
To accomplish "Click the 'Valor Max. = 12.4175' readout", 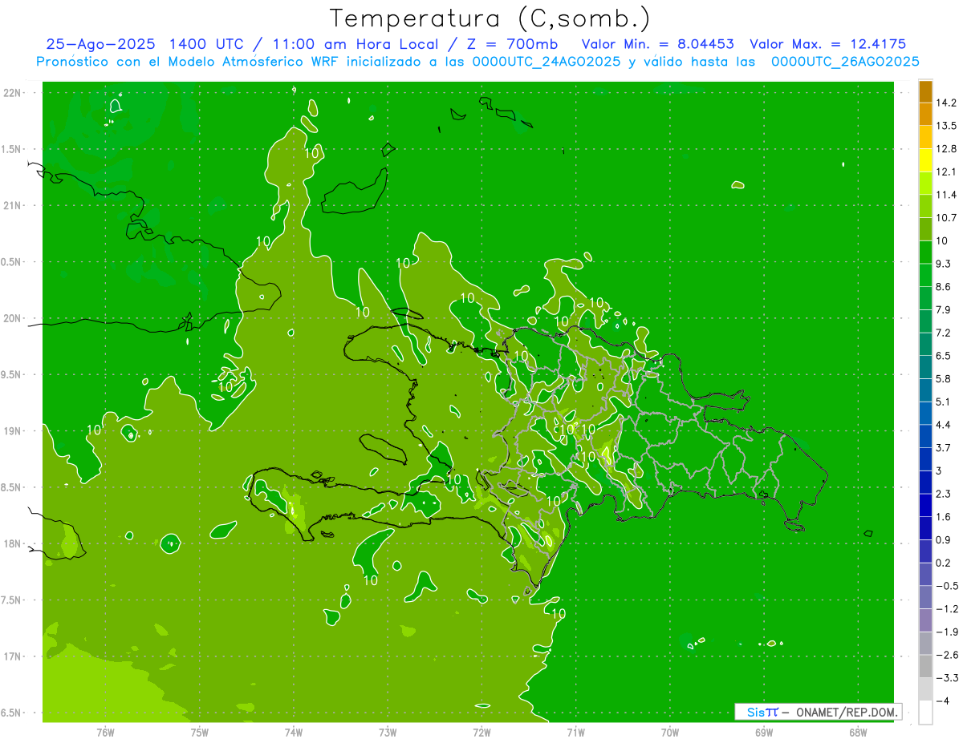I will point(828,44).
